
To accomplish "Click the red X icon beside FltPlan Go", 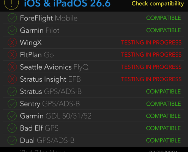I will [x=12, y=55].
